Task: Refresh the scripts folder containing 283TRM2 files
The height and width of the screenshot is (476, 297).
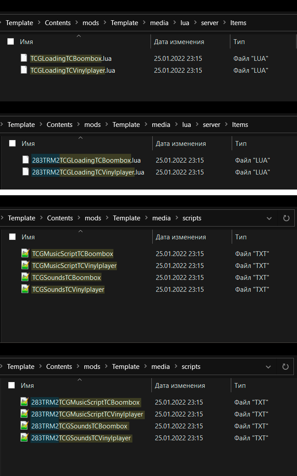Action: point(285,367)
